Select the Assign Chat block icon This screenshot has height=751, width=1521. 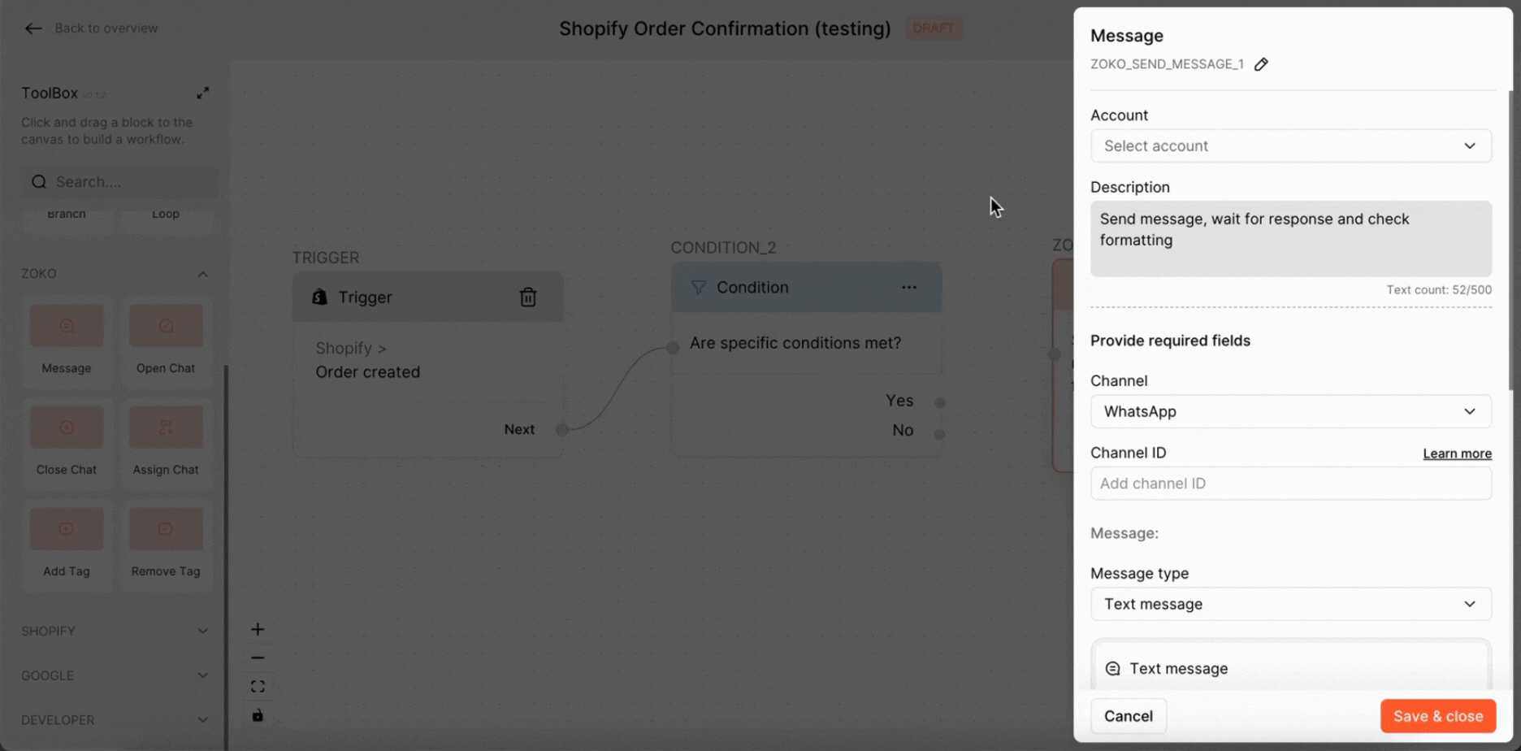166,428
